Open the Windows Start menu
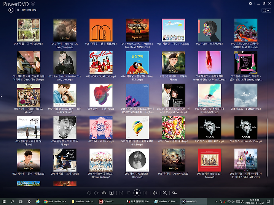The width and height of the screenshot is (274, 205). point(4,202)
